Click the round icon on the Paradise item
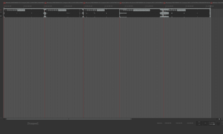The width and height of the screenshot is (223, 134). click(x=47, y=10)
